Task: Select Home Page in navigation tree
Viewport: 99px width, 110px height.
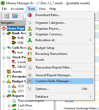Action: tap(16, 28)
